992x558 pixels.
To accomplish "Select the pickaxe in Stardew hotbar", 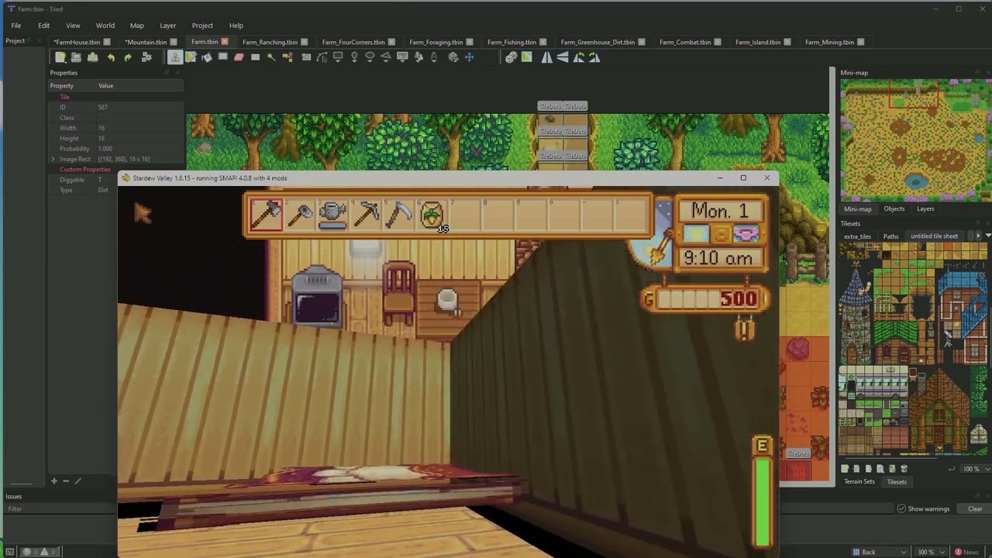I will [x=366, y=215].
